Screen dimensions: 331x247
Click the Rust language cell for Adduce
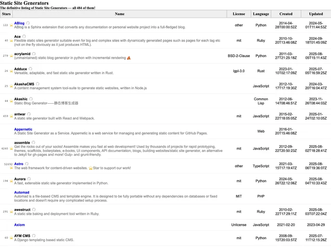(x=261, y=71)
